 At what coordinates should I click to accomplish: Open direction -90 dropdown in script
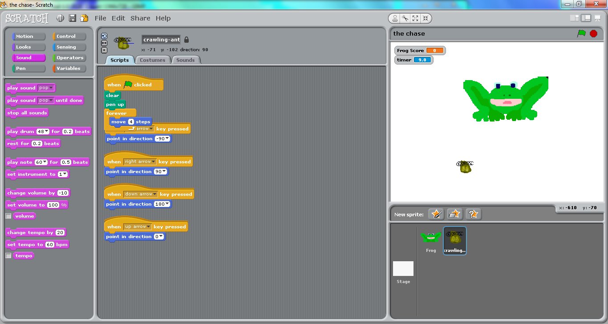pyautogui.click(x=162, y=139)
